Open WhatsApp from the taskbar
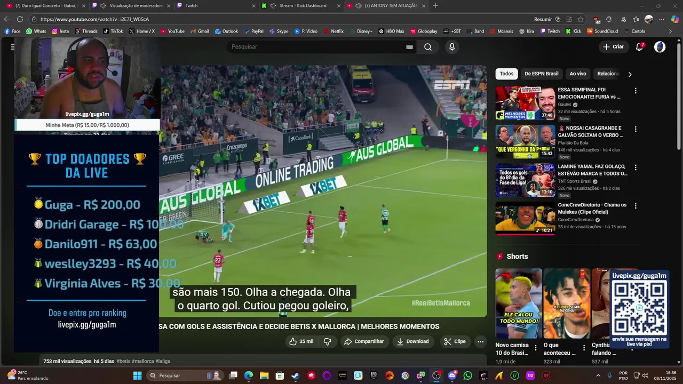This screenshot has height=384, width=683. coord(468,375)
